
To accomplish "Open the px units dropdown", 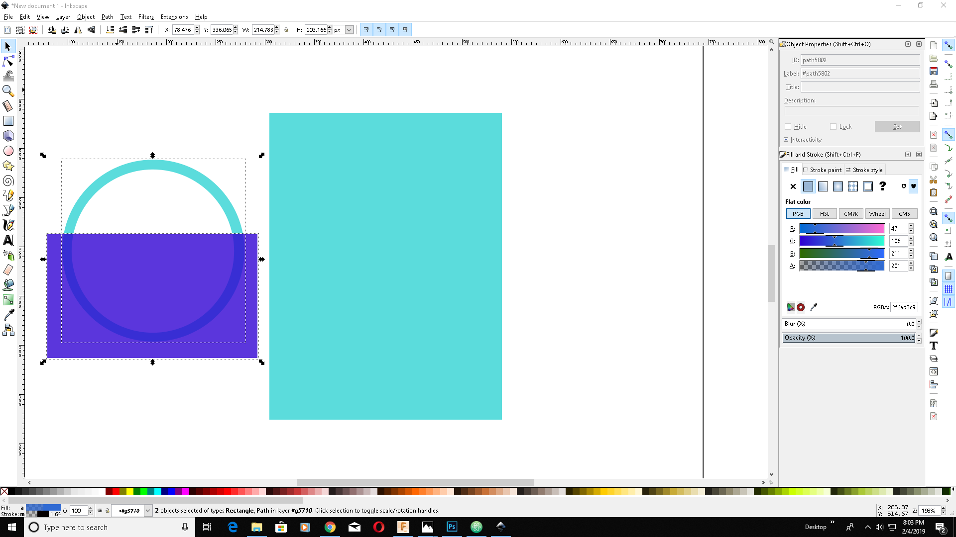I will tap(349, 30).
